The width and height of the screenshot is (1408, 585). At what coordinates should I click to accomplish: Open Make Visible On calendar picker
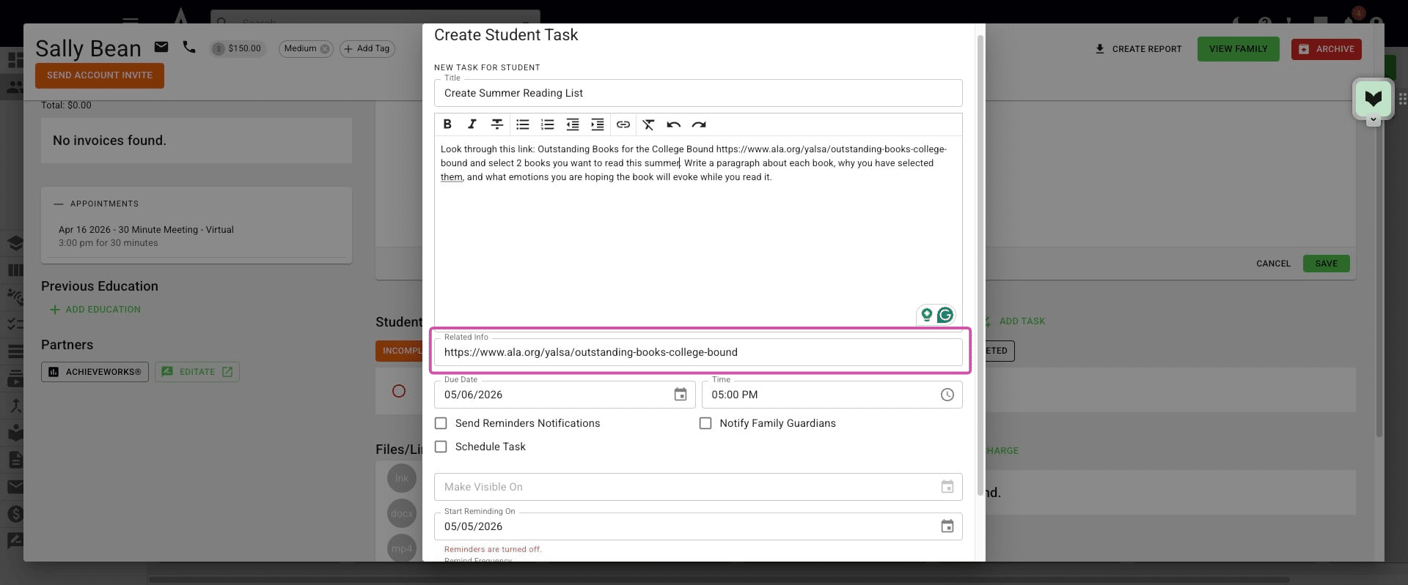[x=947, y=487]
